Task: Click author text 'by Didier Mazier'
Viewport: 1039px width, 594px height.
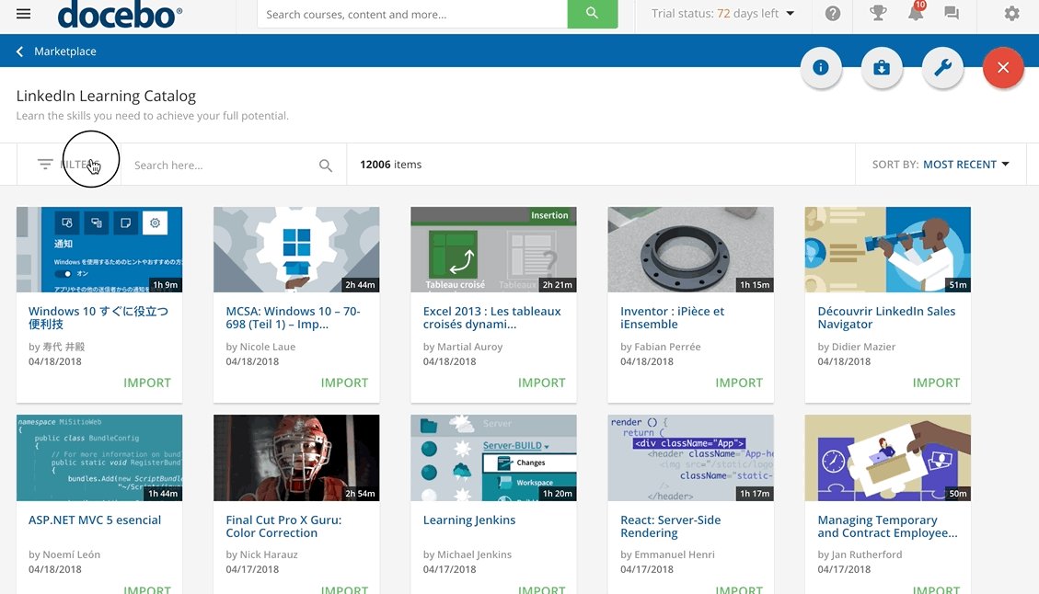Action: pyautogui.click(x=856, y=347)
